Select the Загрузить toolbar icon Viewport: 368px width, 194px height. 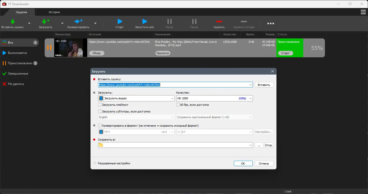[x=45, y=22]
